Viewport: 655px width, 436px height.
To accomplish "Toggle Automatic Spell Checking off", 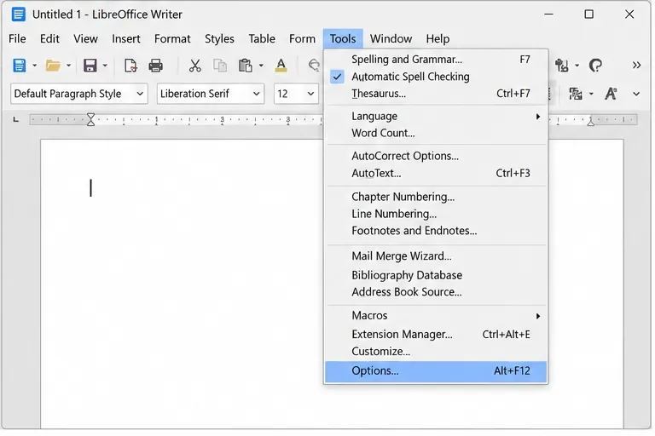I will (x=435, y=77).
